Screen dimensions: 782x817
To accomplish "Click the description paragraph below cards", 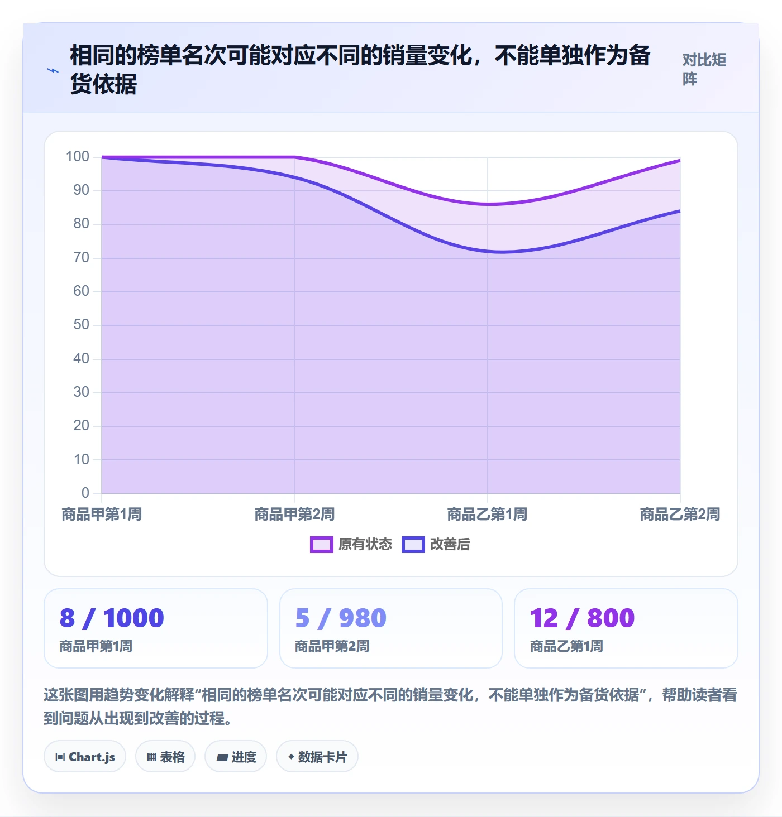I will coord(390,706).
